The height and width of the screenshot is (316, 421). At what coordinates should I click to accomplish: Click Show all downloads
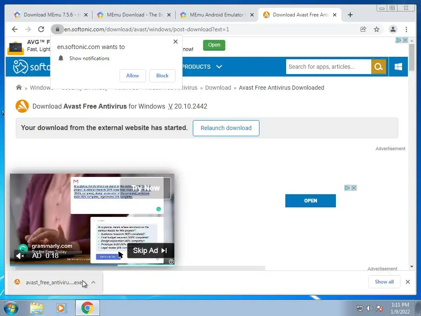coord(384,281)
